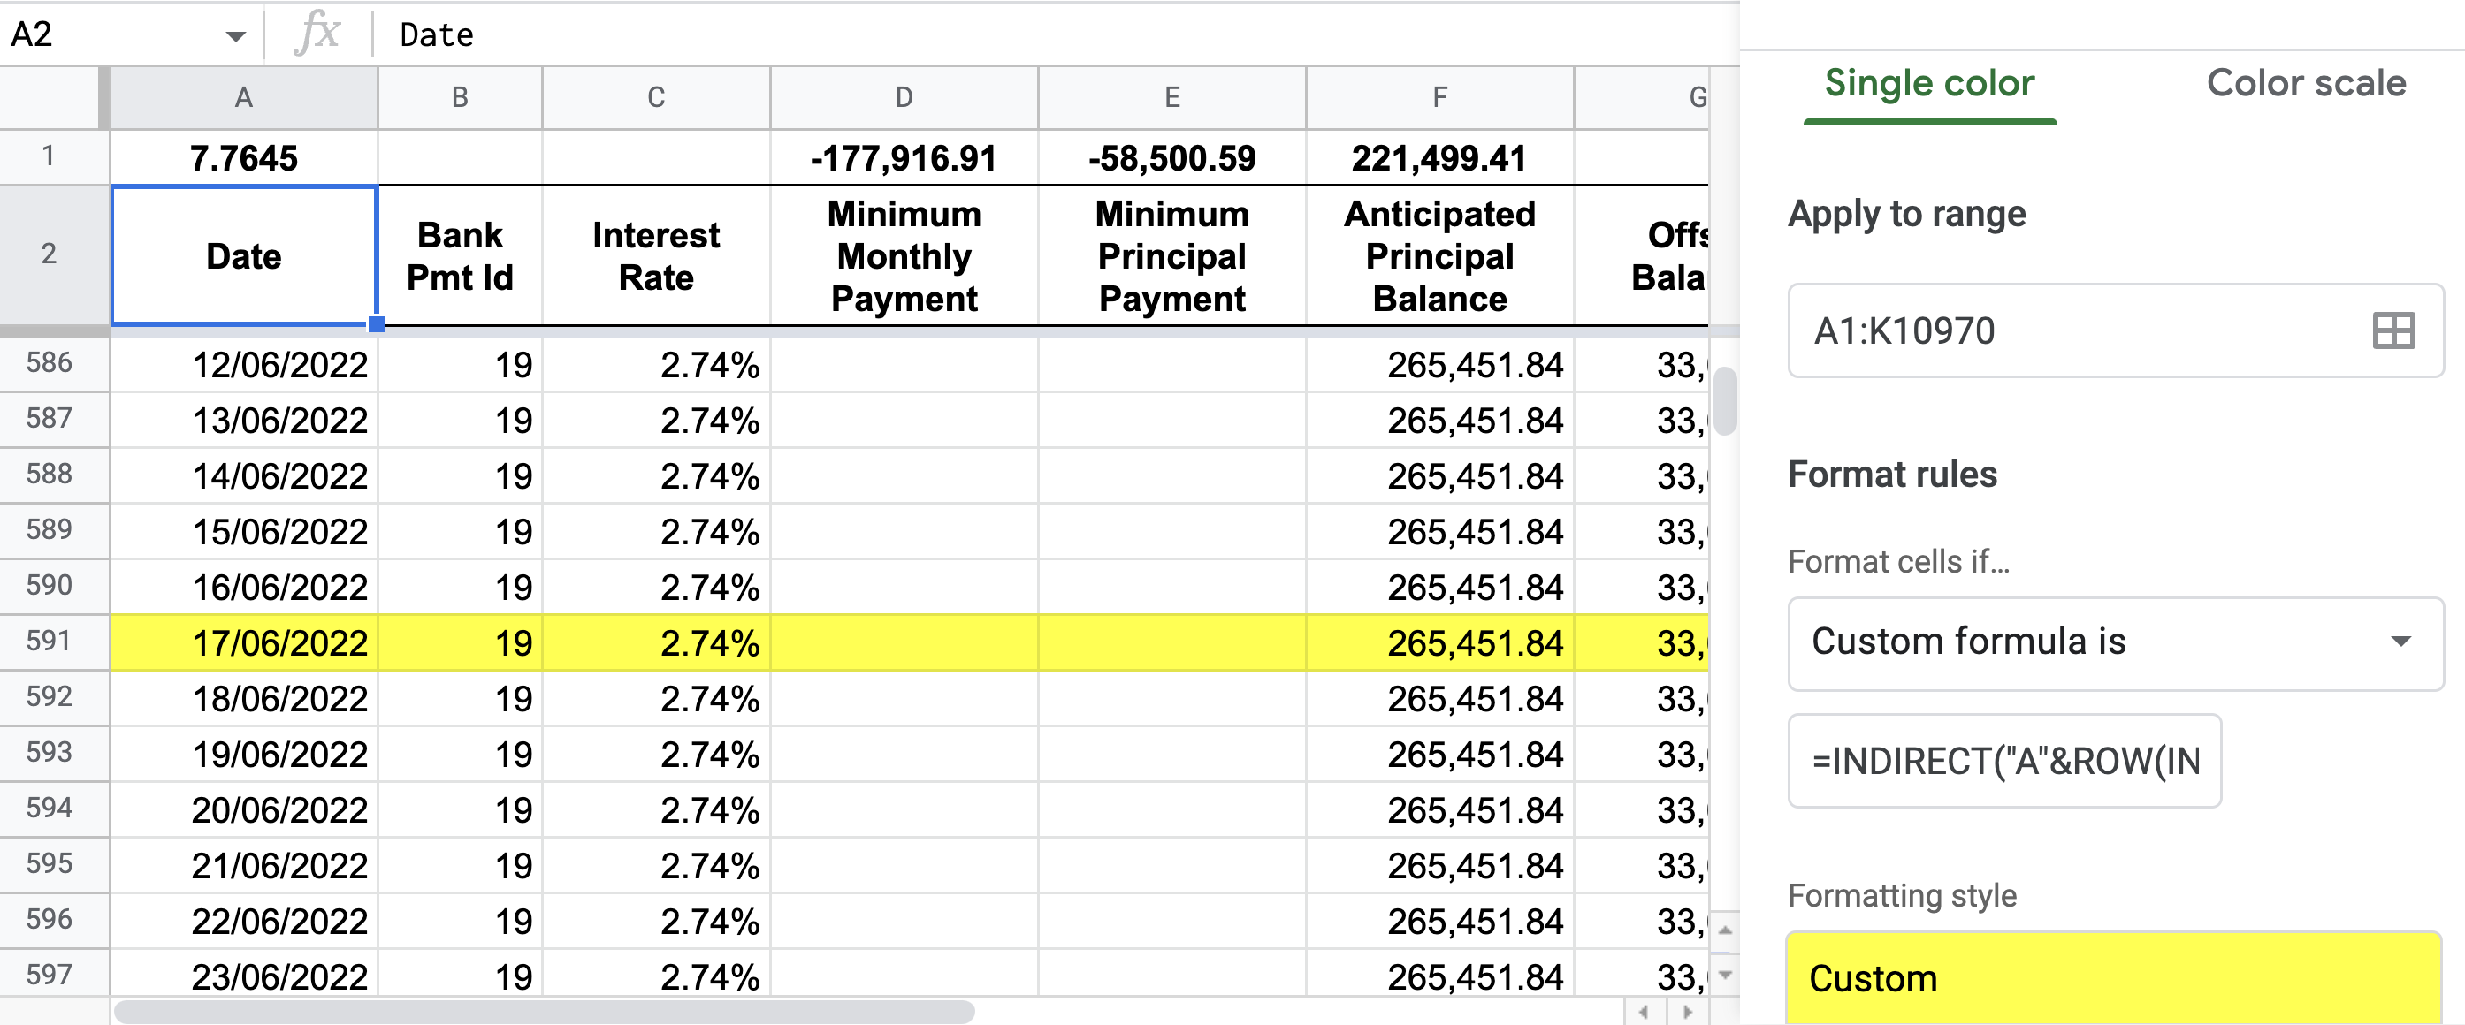Click column header D
The width and height of the screenshot is (2465, 1025).
[x=904, y=95]
